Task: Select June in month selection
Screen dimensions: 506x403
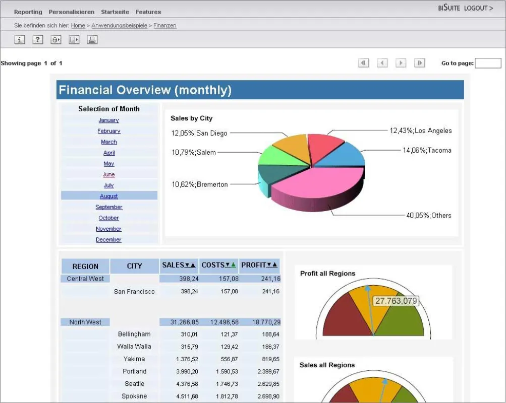Action: [109, 174]
